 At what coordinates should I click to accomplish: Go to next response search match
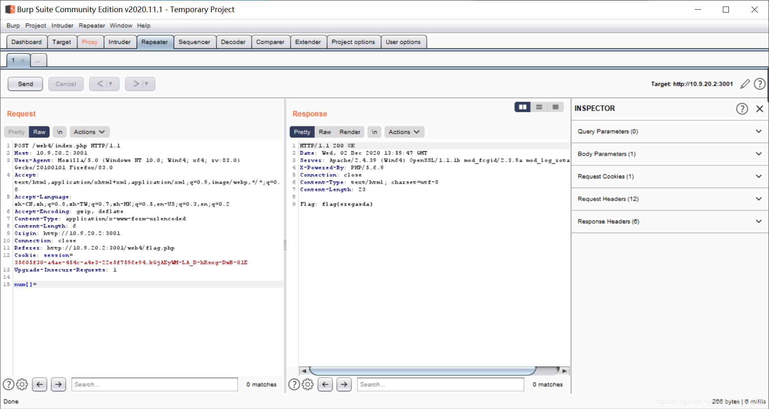click(x=344, y=384)
